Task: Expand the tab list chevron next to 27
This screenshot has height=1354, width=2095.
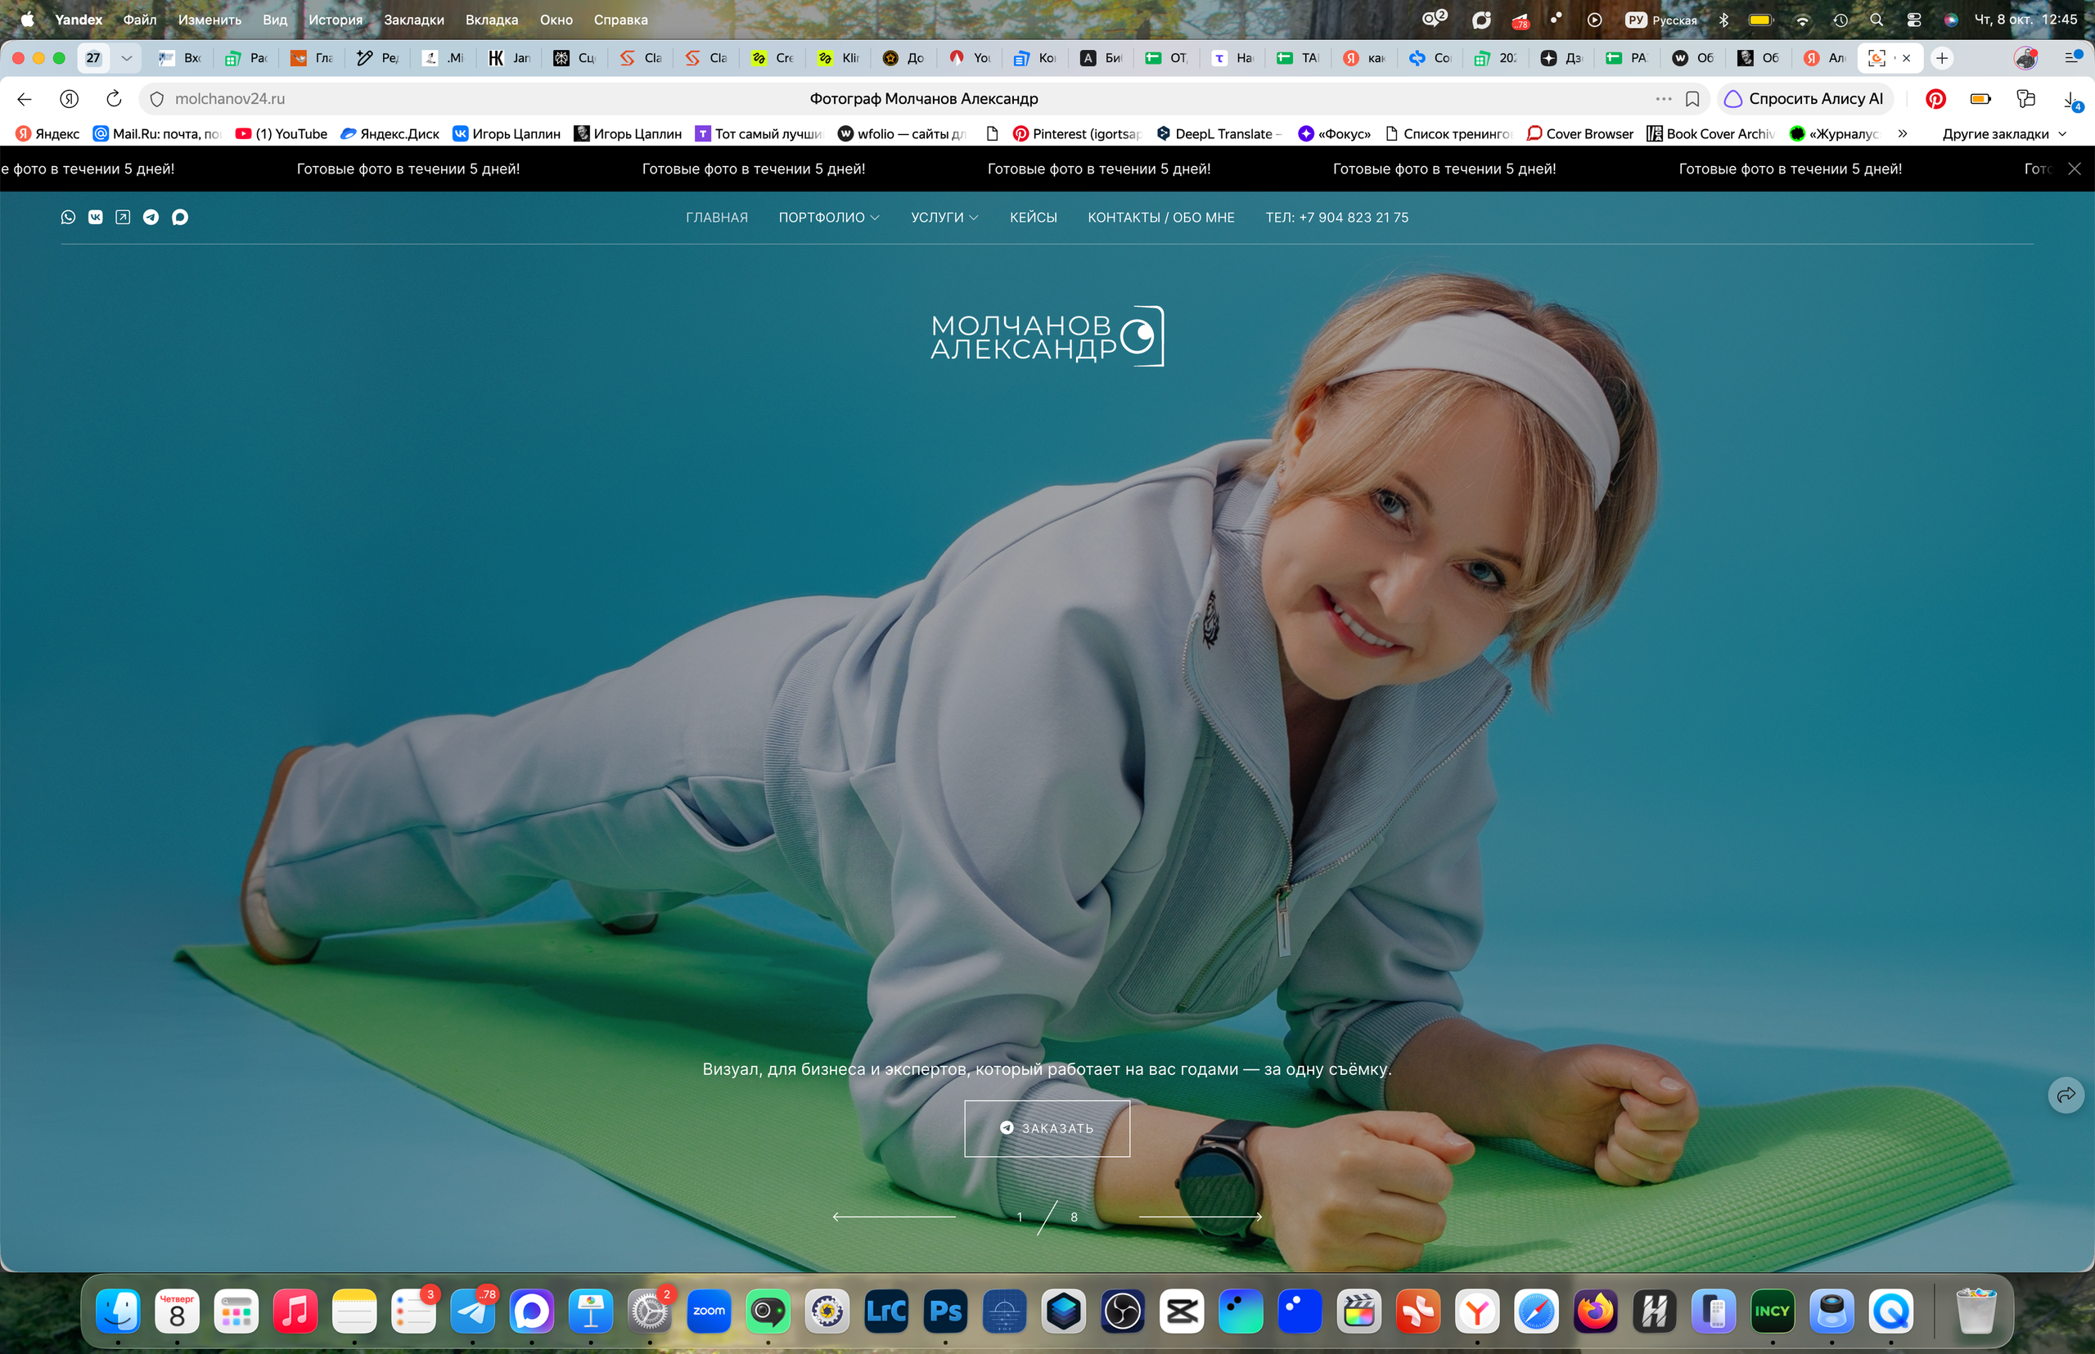Action: point(127,58)
